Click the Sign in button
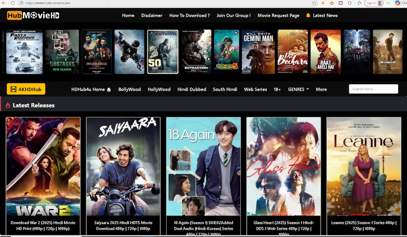This screenshot has height=237, width=407. point(372,3)
